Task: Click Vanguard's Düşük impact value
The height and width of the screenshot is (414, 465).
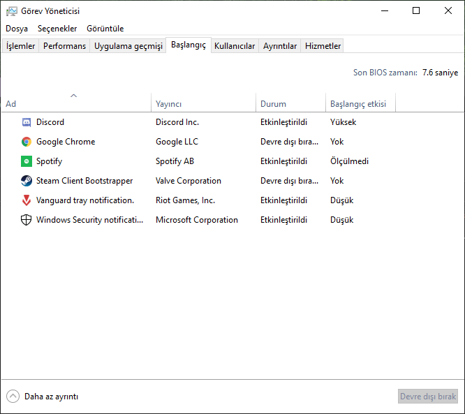Action: point(341,200)
